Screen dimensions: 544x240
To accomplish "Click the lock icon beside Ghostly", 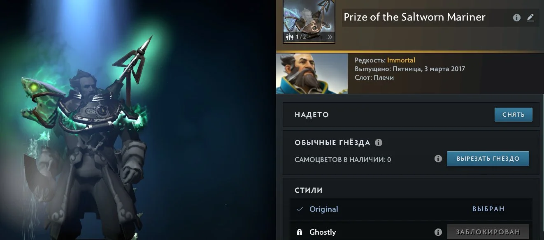I will pos(300,233).
